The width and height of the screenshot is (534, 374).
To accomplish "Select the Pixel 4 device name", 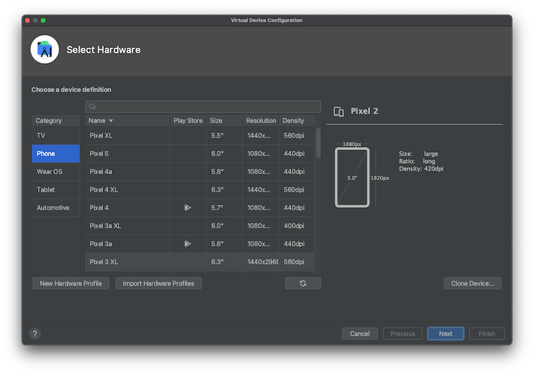I will point(99,208).
